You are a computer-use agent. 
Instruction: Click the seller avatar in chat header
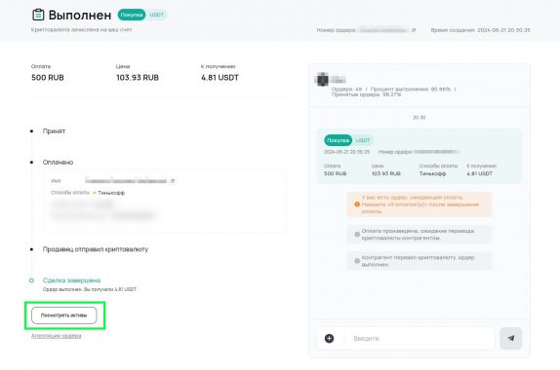[322, 79]
